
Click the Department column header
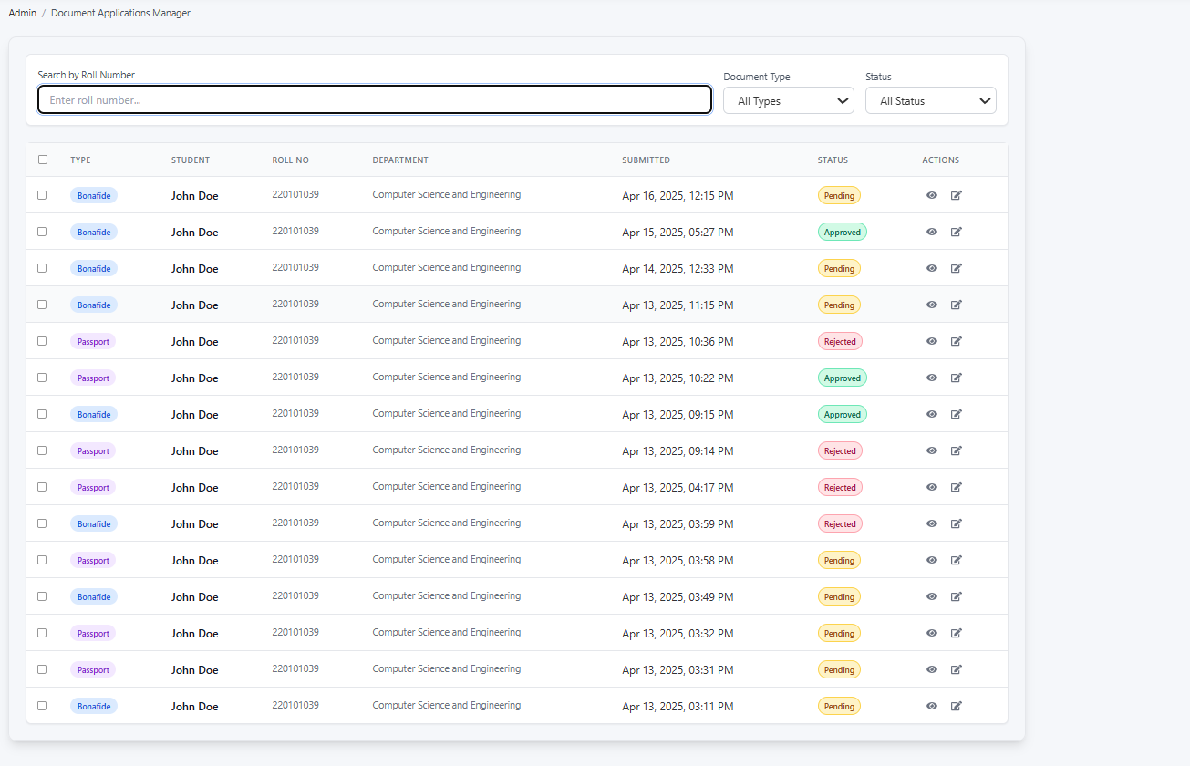[x=400, y=160]
